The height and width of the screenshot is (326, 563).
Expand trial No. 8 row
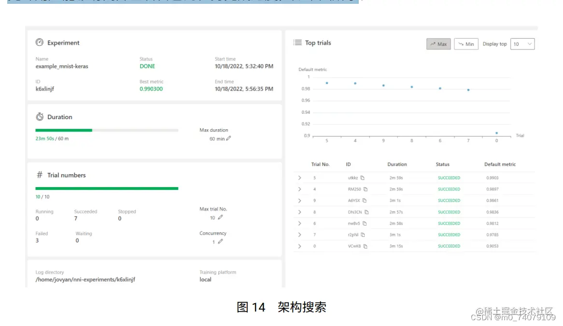coord(299,212)
